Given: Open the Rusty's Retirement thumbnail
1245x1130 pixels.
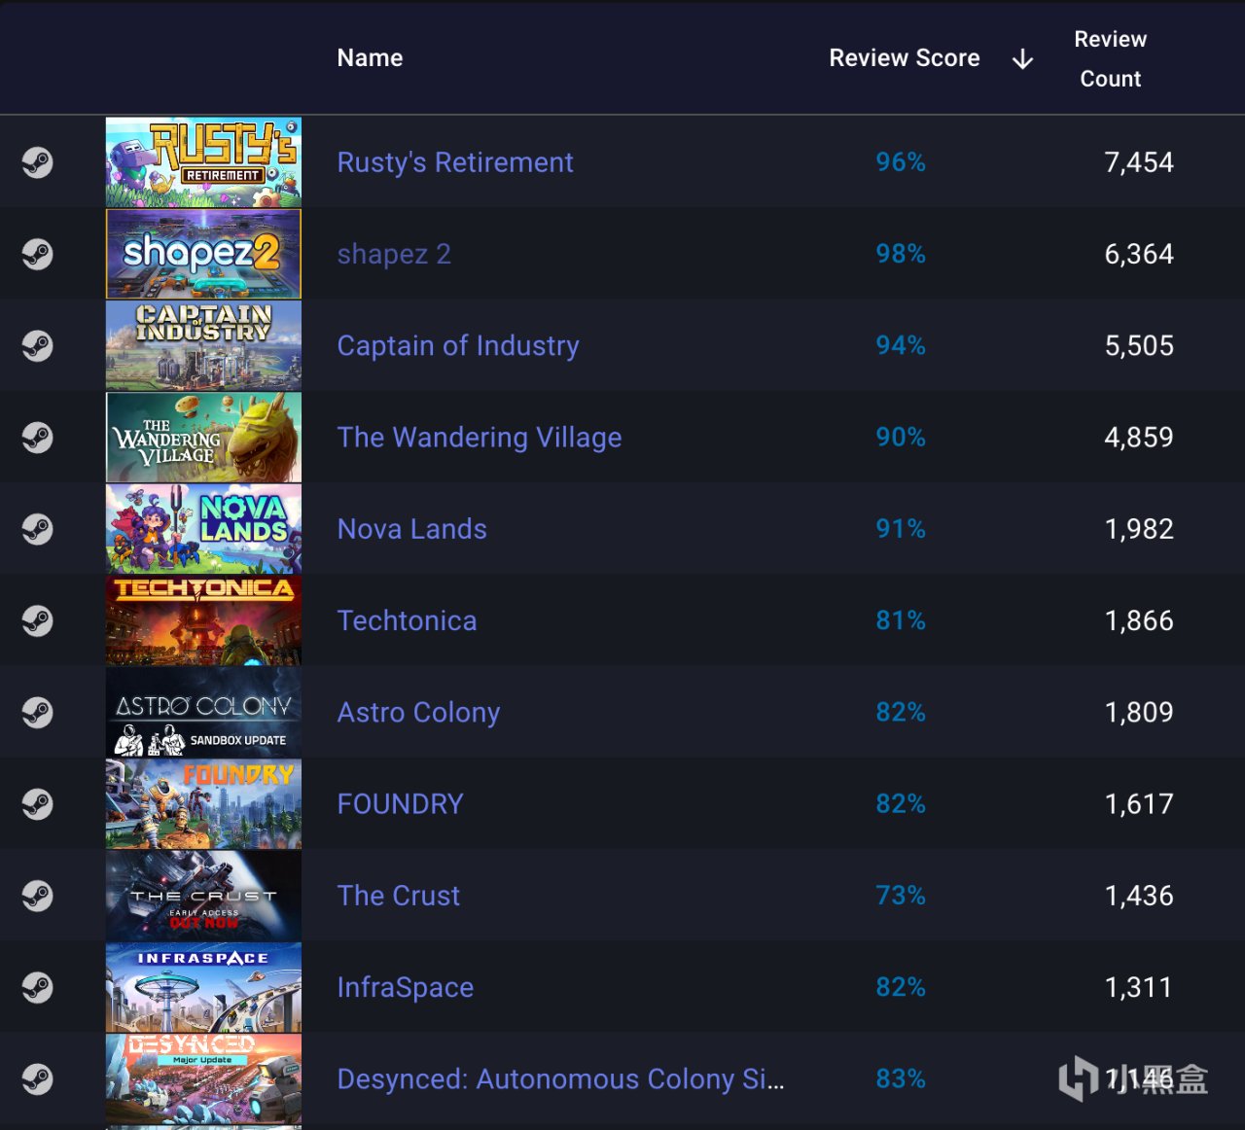Looking at the screenshot, I should click(x=203, y=162).
